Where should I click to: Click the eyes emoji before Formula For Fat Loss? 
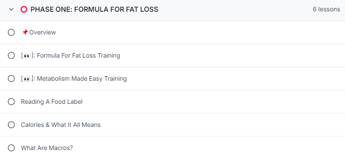tap(27, 56)
